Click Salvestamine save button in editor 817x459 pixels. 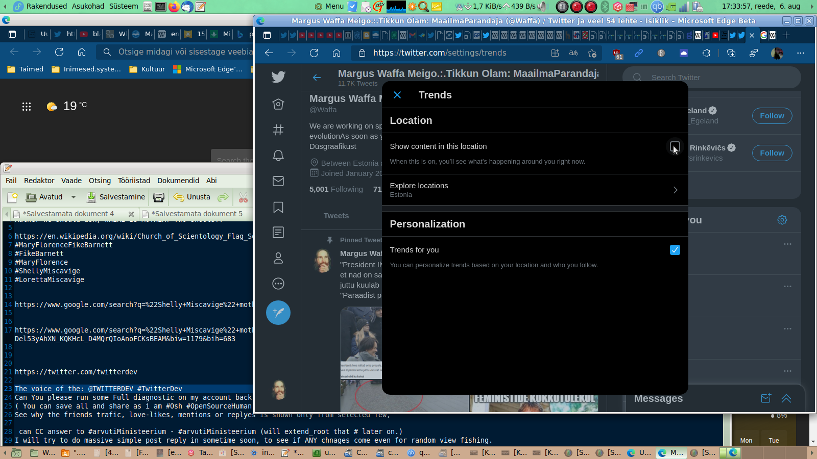pos(116,197)
